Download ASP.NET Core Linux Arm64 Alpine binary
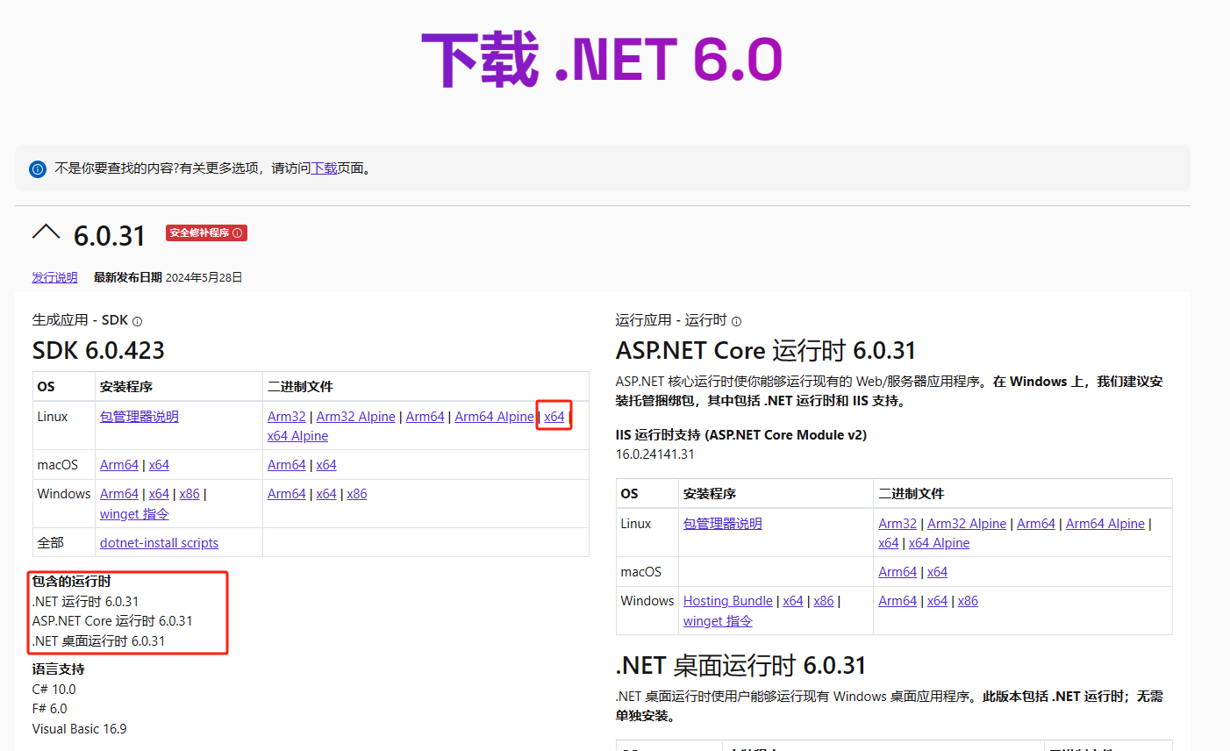1230x751 pixels. 1105,524
